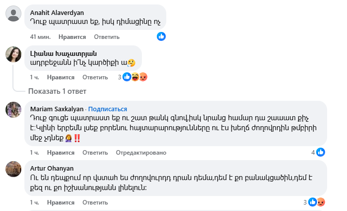
Task: Like Լիանա Խաչատրյան's comment with Нравится
Action: click(x=61, y=77)
